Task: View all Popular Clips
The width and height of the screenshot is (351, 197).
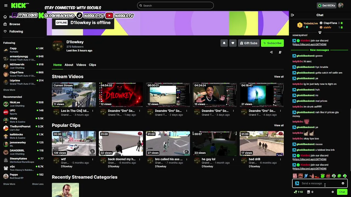Action: pos(279,125)
